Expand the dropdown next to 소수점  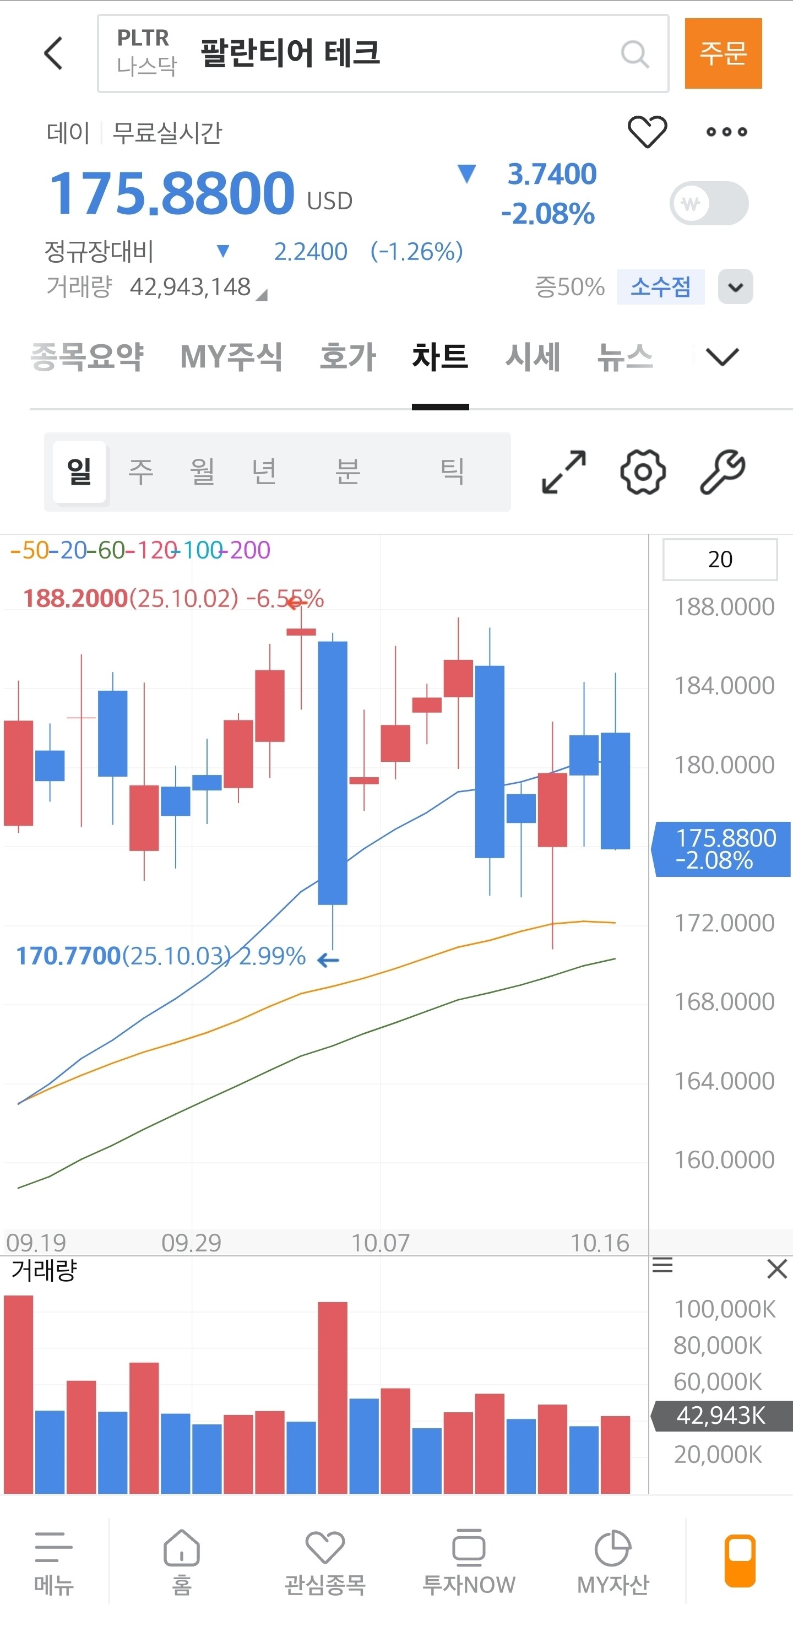[736, 286]
